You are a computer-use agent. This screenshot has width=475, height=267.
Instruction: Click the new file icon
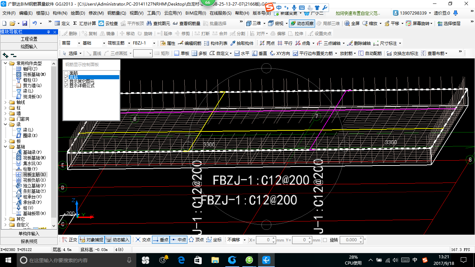4,23
